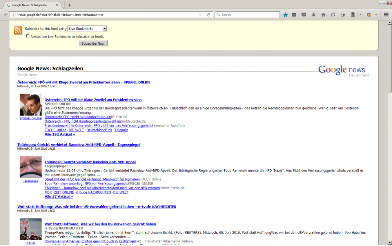Open the site information icon in address bar
The width and height of the screenshot is (392, 246).
14,15
